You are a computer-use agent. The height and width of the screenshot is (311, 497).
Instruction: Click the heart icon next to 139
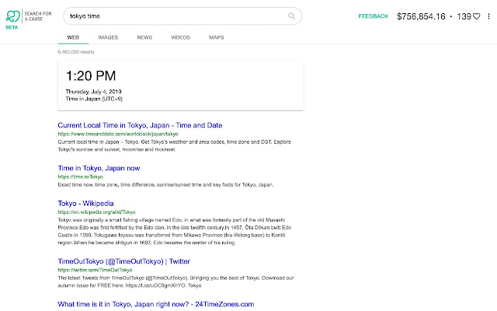tap(476, 16)
